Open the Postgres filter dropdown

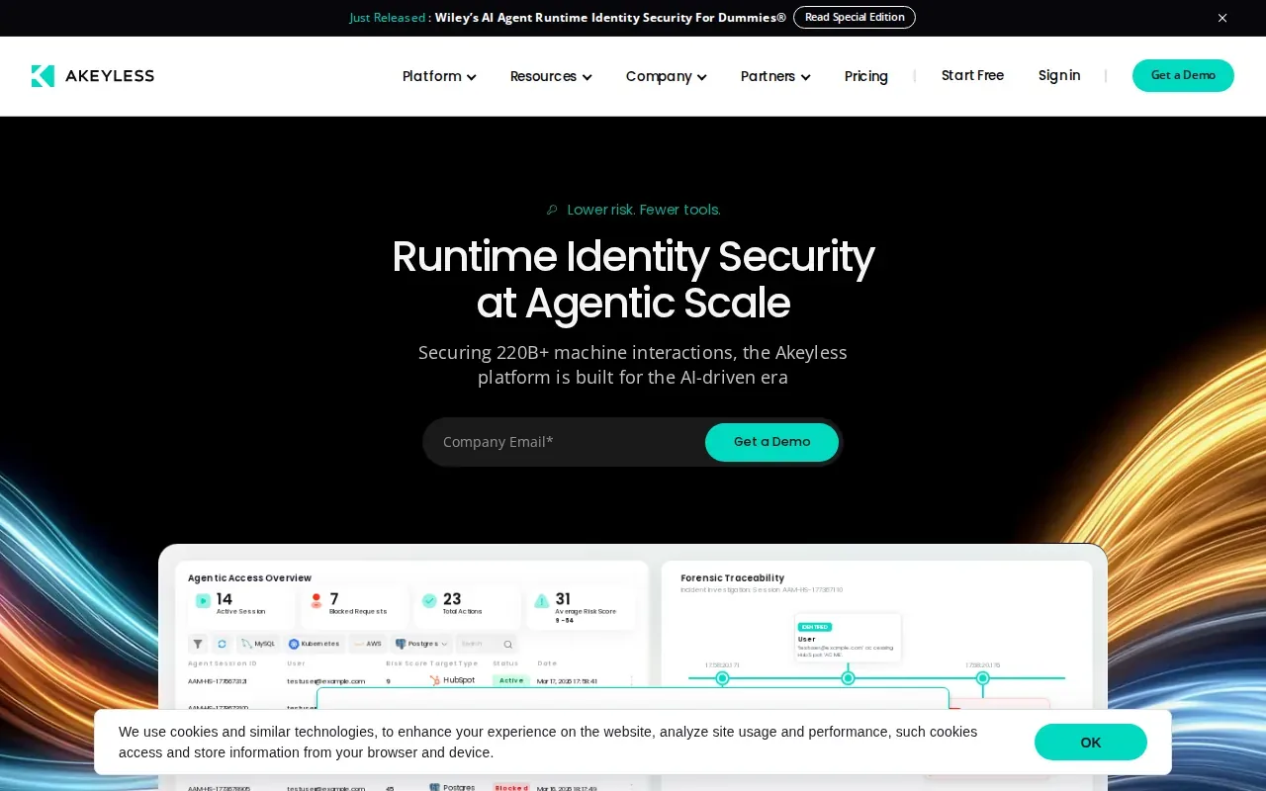point(421,644)
